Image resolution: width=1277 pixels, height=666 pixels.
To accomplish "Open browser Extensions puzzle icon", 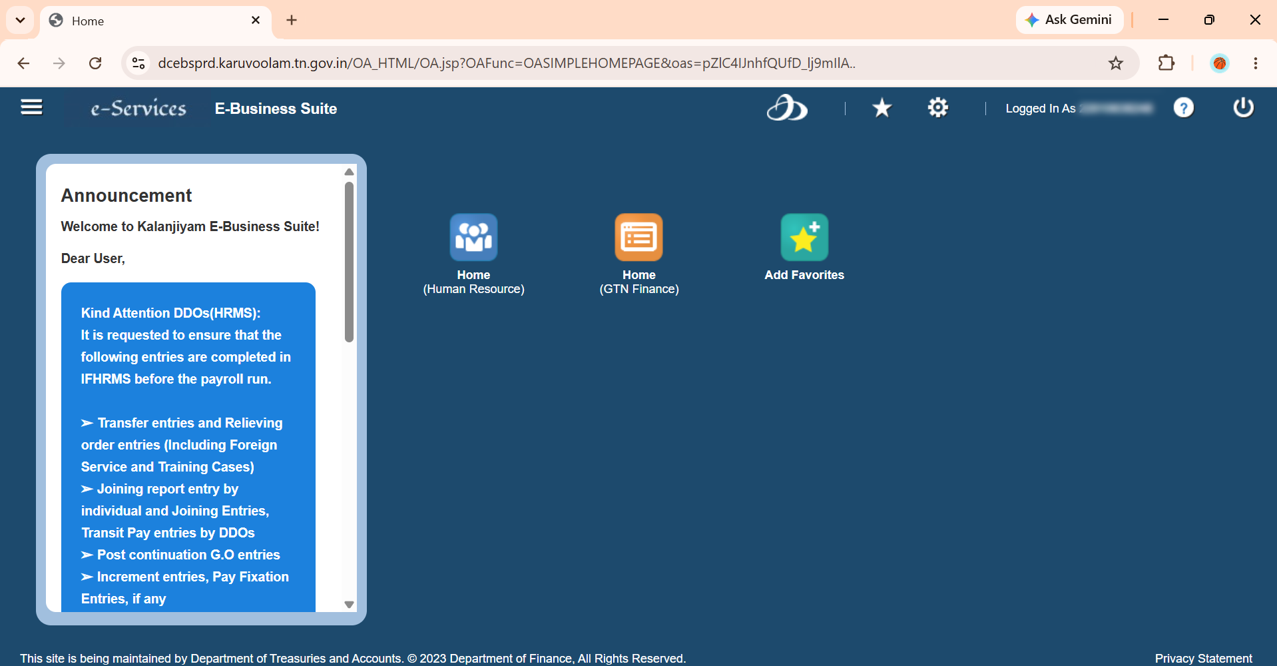I will (x=1166, y=63).
